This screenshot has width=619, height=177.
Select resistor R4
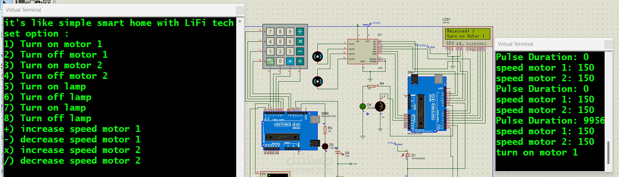[371, 86]
